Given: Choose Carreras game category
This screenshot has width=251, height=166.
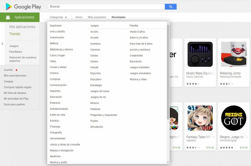Looking at the screenshot, I should tap(95, 49).
